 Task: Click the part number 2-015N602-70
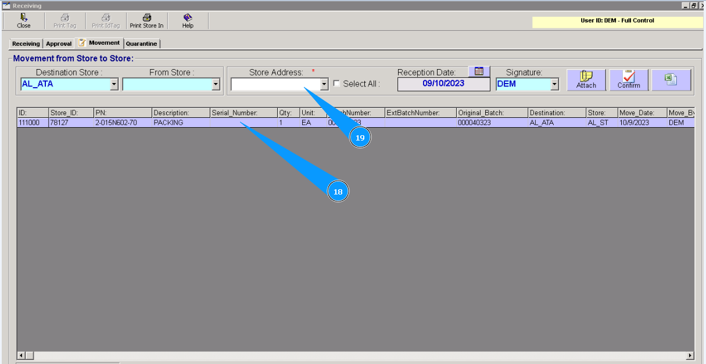pyautogui.click(x=123, y=123)
